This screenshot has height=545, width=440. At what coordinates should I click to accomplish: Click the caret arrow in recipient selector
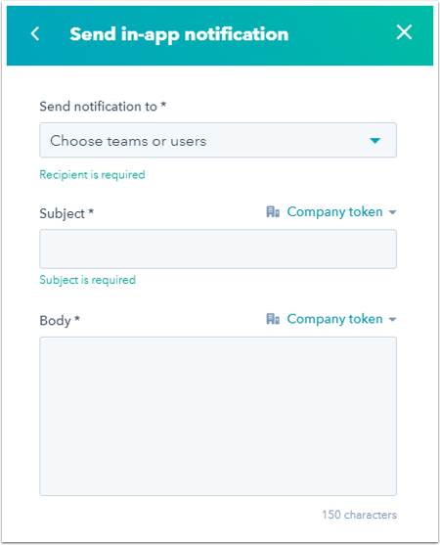point(374,141)
